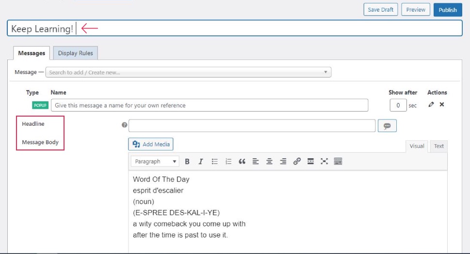Toggle bold formatting in editor toolbar
470x254 pixels.
point(187,162)
